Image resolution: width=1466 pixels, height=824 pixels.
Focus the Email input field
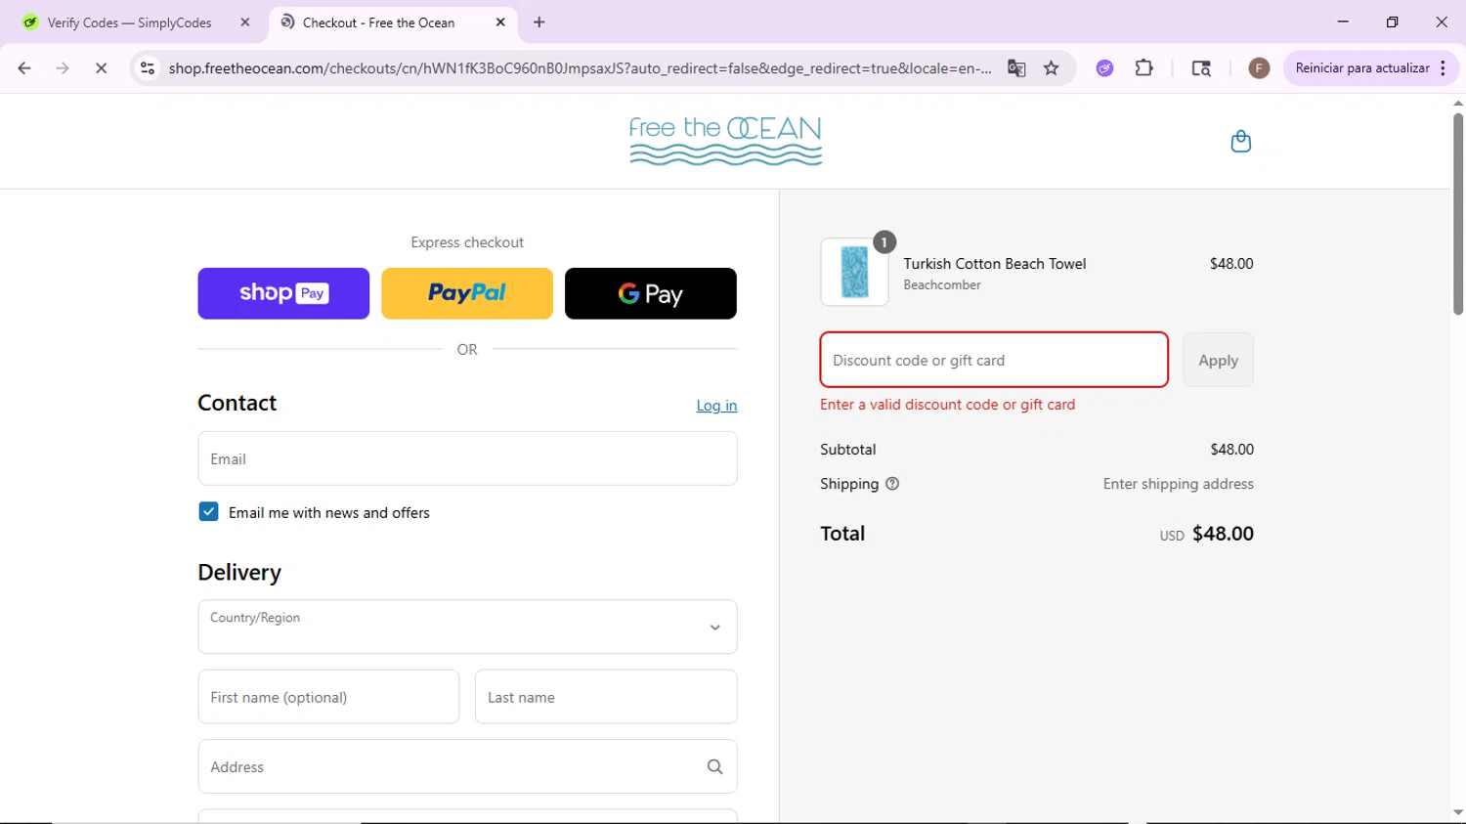[x=467, y=458]
